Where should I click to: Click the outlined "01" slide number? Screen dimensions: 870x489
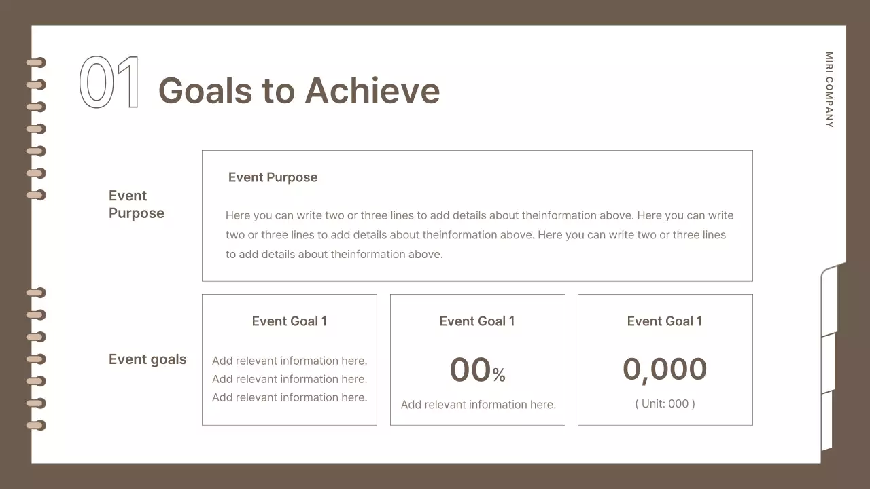110,83
